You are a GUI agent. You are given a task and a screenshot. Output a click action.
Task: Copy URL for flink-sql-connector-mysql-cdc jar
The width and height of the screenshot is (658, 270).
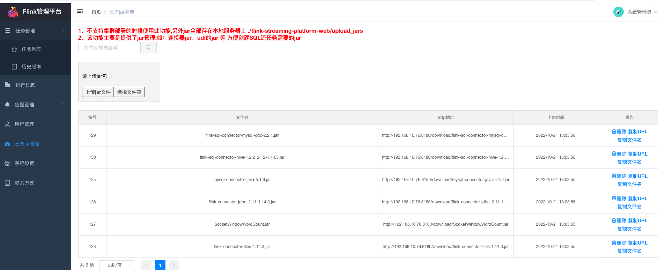click(x=638, y=132)
